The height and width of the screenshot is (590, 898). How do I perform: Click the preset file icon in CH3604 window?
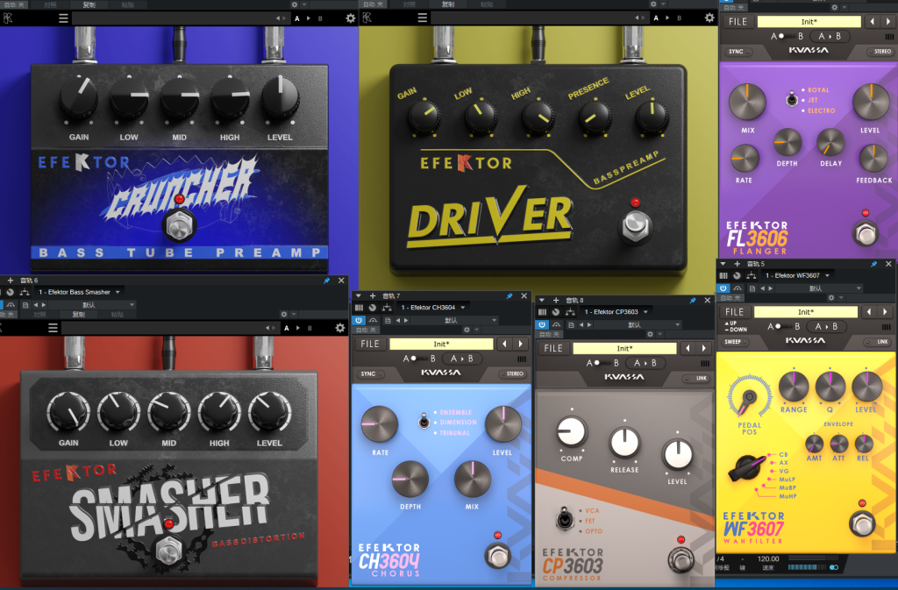click(x=388, y=321)
